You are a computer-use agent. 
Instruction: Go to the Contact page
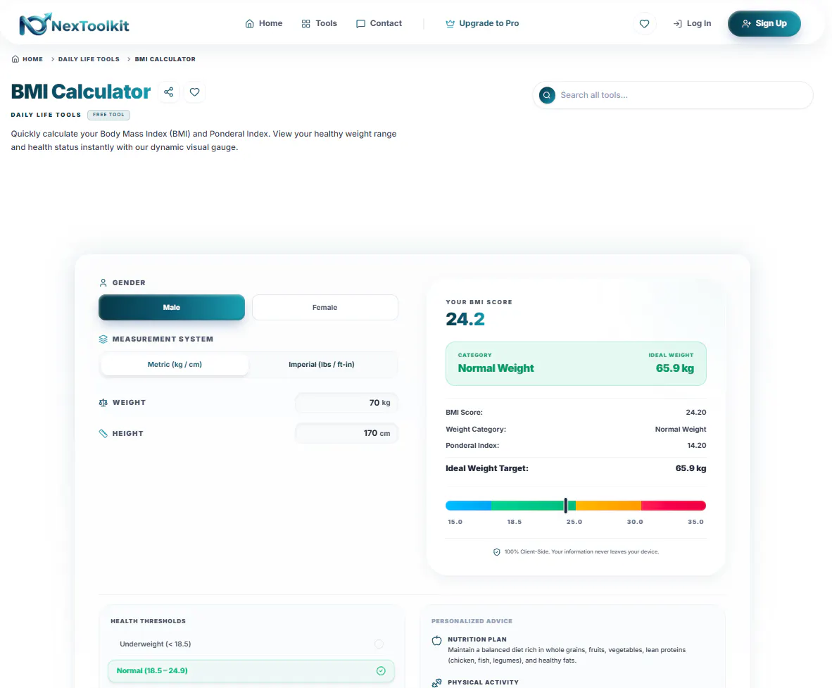(379, 23)
